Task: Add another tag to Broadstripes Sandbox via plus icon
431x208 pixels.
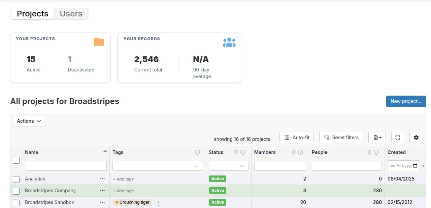Action: point(158,202)
